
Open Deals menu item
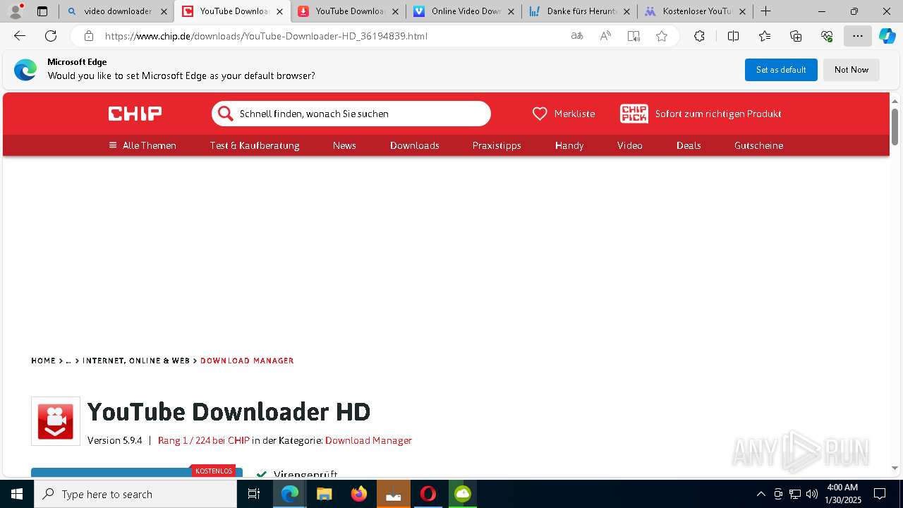(x=689, y=145)
